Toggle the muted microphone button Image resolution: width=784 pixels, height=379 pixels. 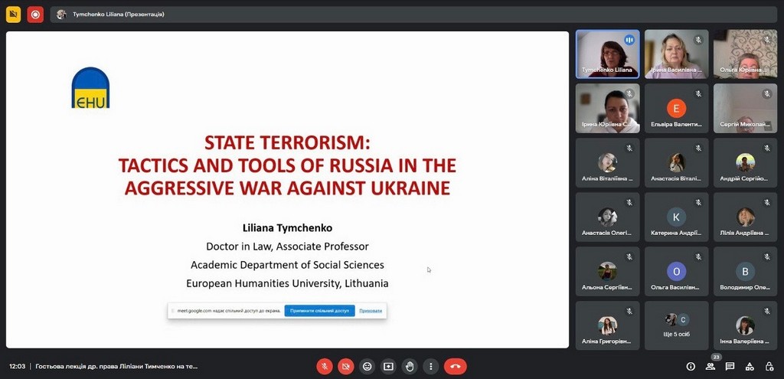325,366
